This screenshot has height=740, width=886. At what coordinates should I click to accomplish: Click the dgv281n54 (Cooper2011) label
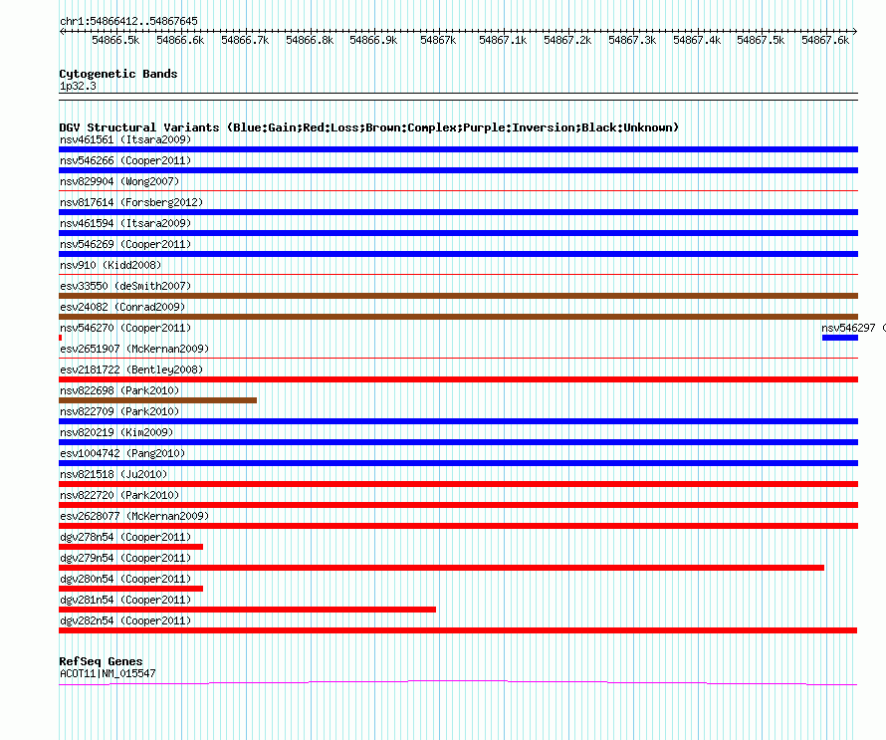(x=125, y=600)
